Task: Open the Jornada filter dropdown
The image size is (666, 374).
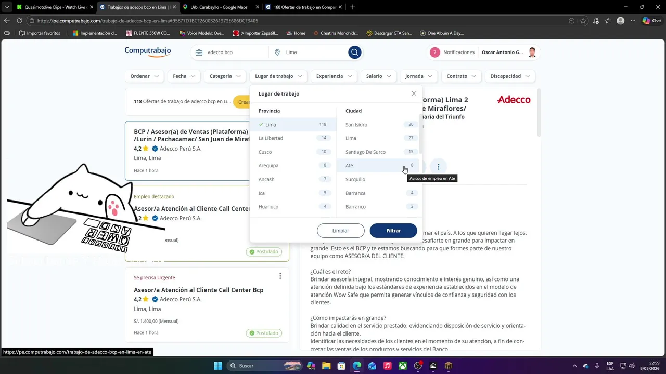Action: tap(419, 76)
